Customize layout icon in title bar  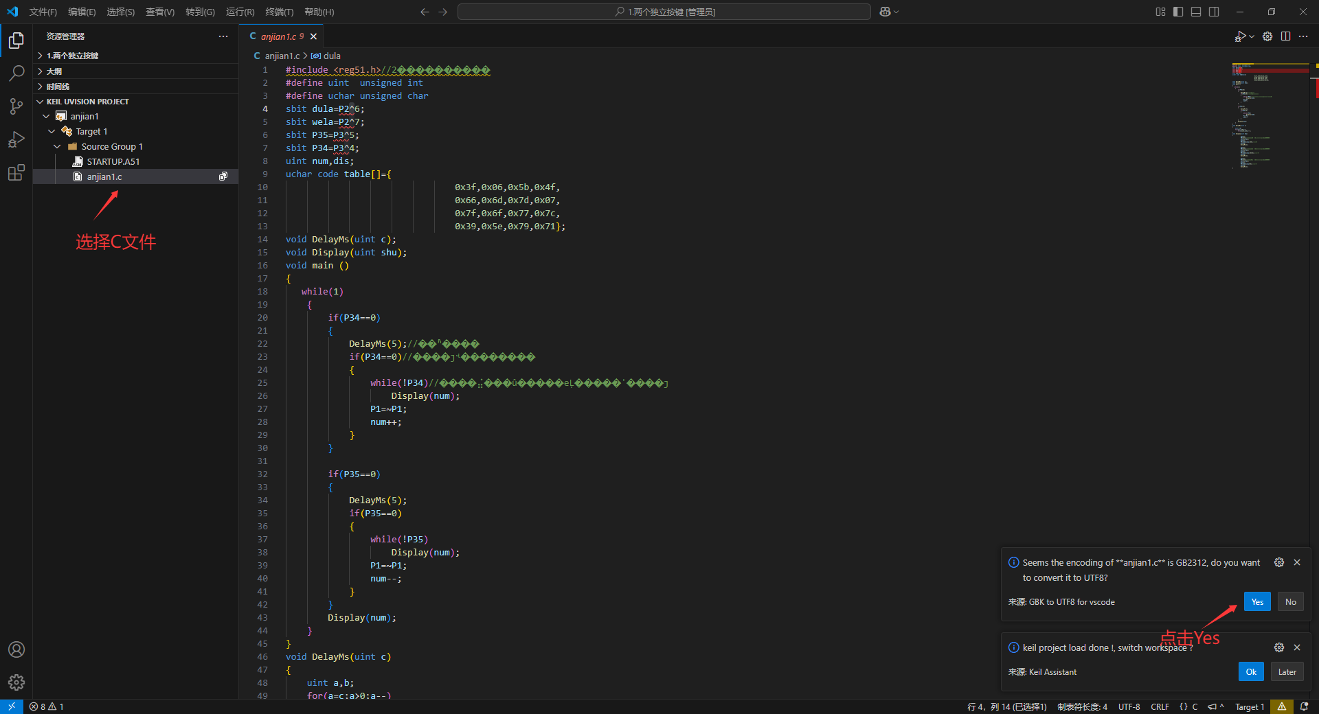tap(1160, 12)
